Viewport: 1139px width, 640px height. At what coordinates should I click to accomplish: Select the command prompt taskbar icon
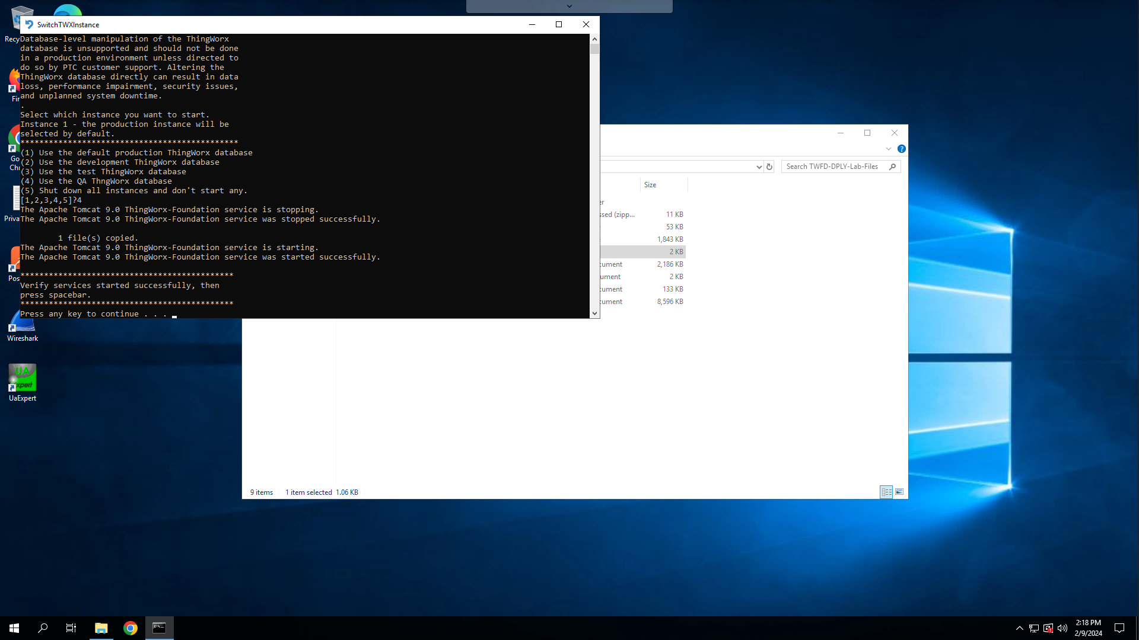159,628
